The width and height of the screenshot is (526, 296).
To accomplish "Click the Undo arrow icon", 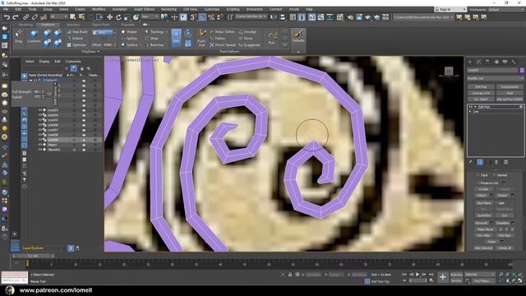I will 7,17.
